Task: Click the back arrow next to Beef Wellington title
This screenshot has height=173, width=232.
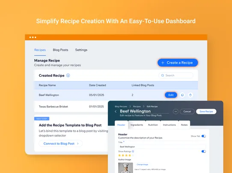Action: pos(116,112)
